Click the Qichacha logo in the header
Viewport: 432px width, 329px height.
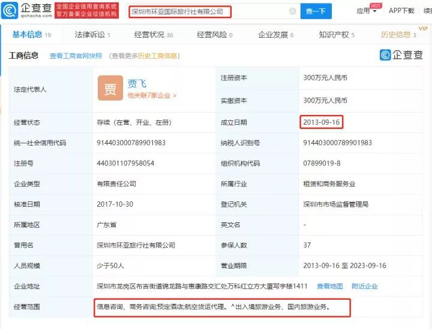click(27, 10)
